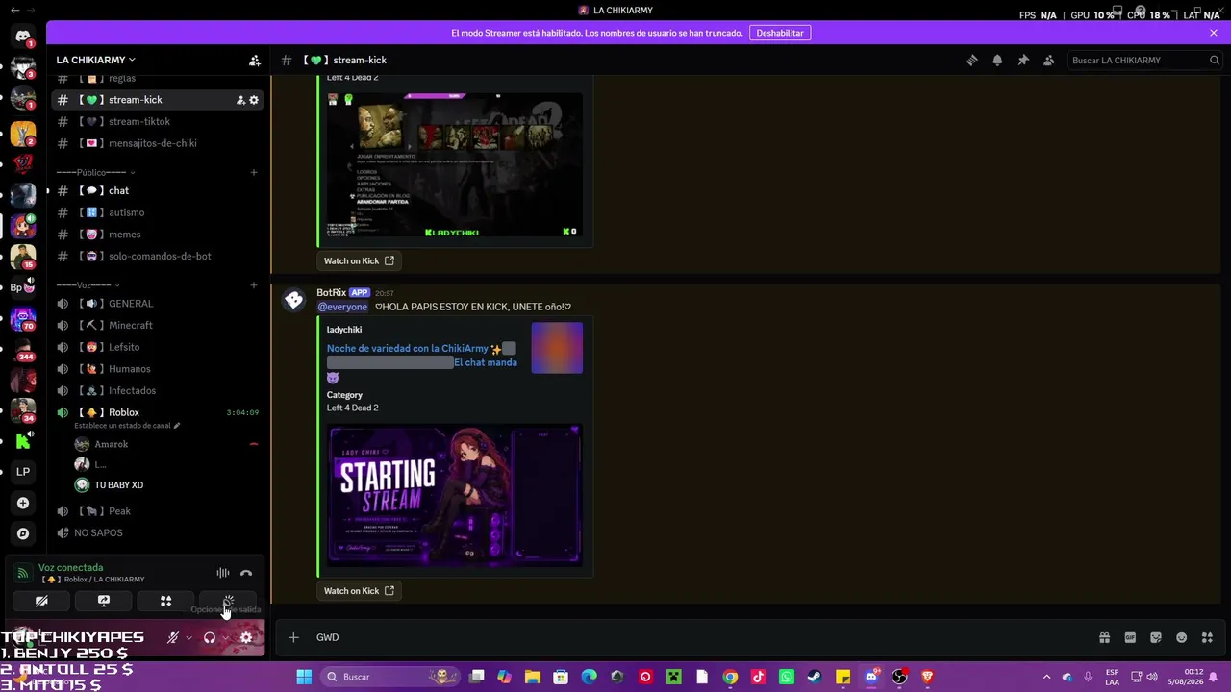Viewport: 1231px width, 692px height.
Task: Expand microphone input options arrow
Action: coord(188,637)
